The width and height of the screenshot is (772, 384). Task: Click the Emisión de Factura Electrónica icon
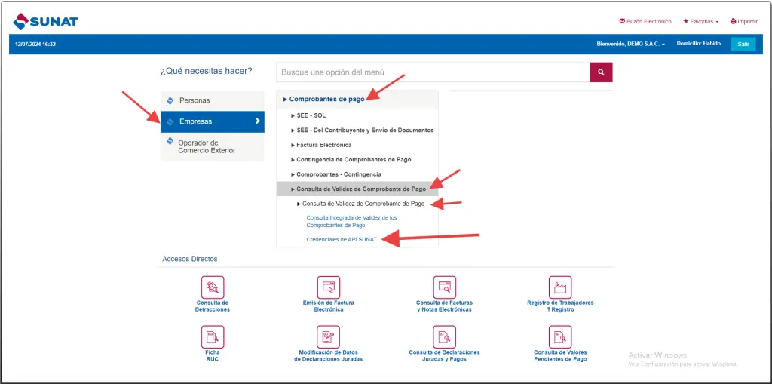(x=329, y=287)
